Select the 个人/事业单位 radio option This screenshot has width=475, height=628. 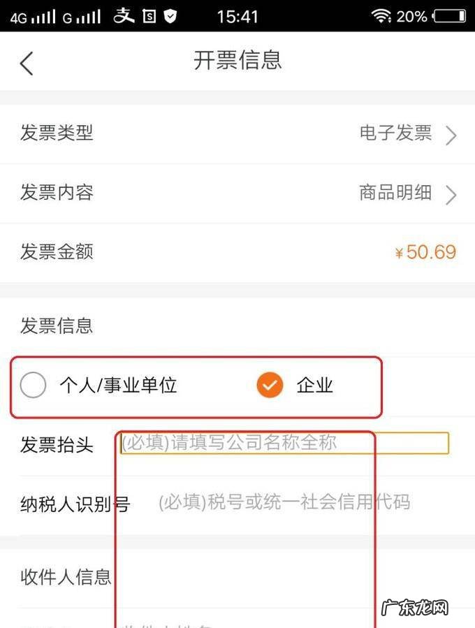(x=34, y=385)
